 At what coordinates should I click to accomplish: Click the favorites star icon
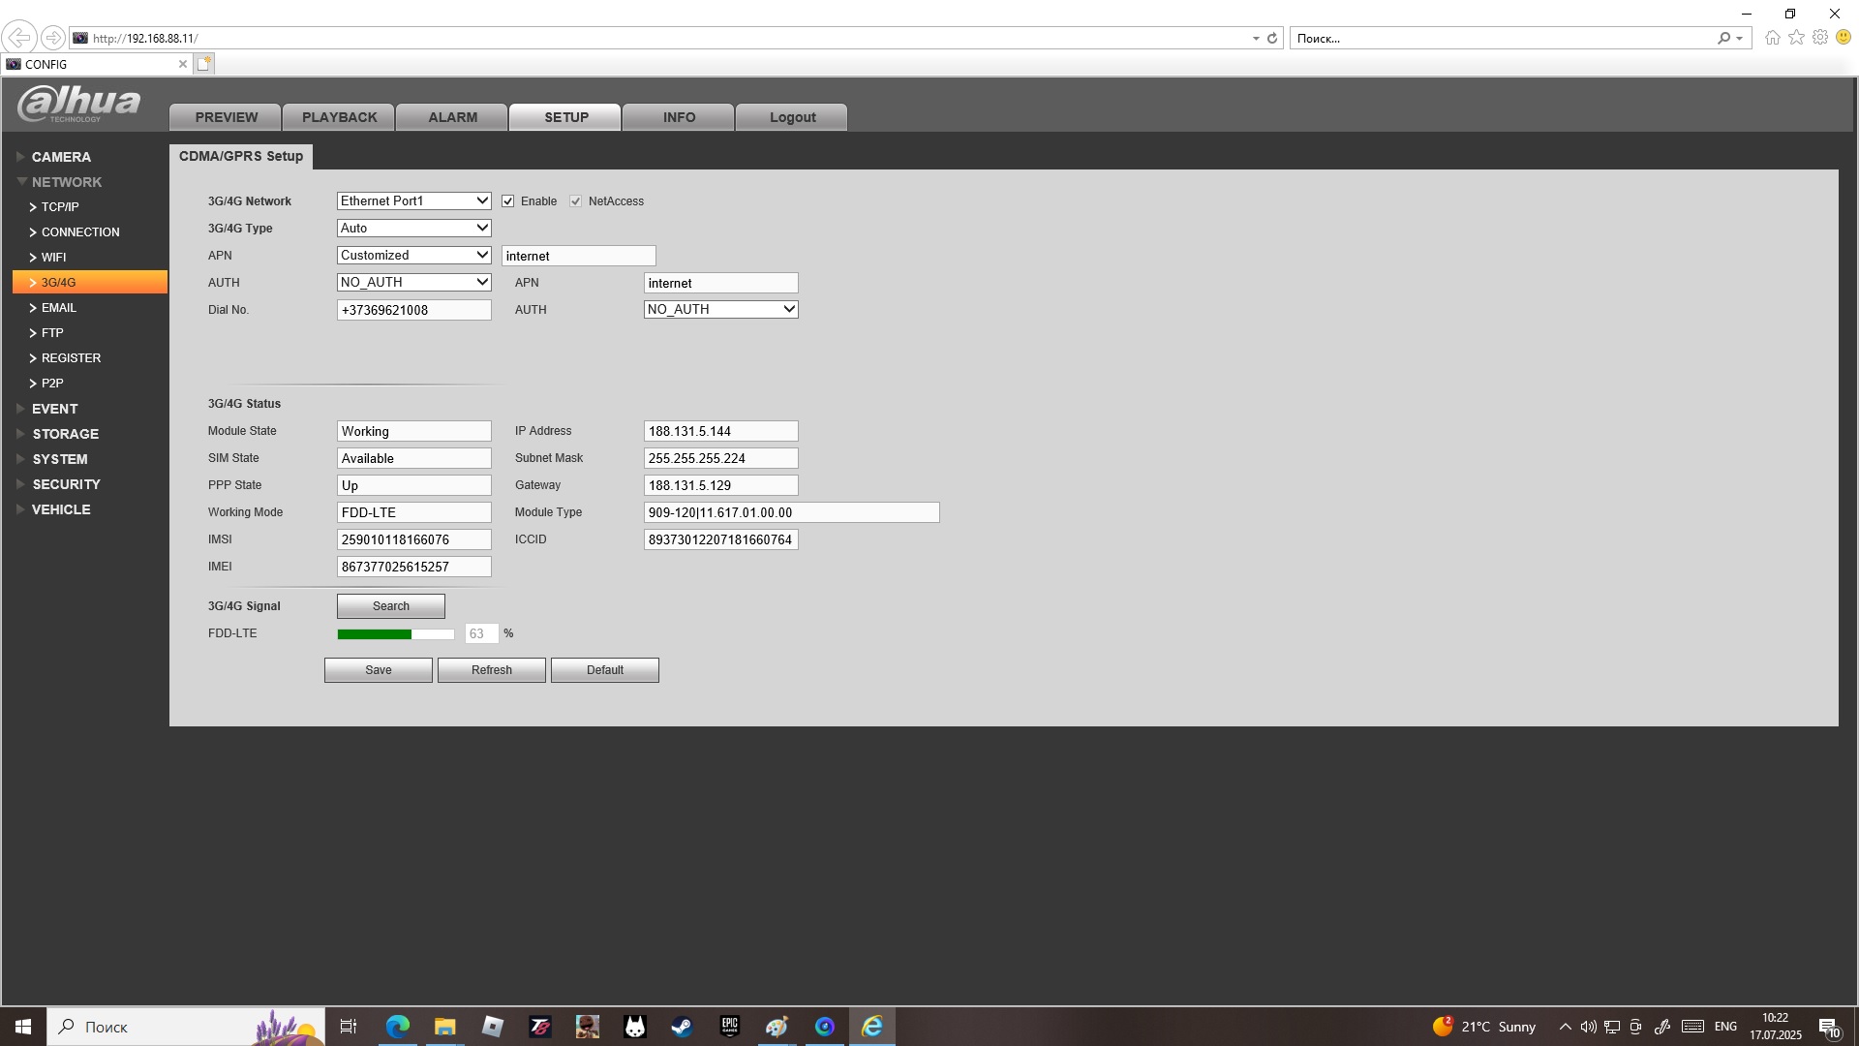pos(1796,38)
